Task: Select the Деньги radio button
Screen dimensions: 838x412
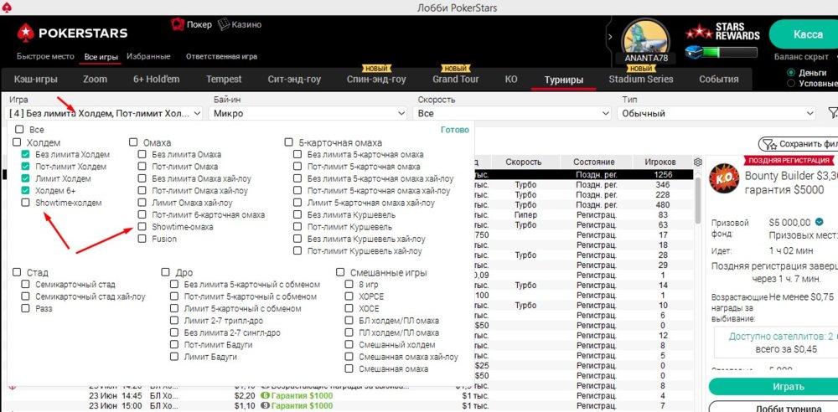Action: click(791, 73)
